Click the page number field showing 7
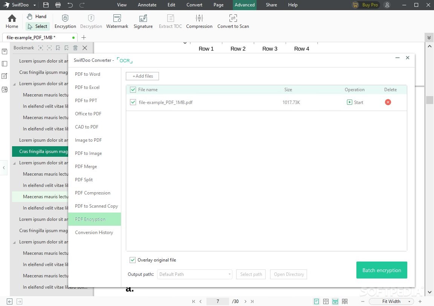434x306 pixels. (218, 301)
